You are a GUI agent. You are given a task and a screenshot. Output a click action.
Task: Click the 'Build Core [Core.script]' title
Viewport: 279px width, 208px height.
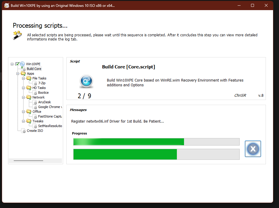(129, 67)
